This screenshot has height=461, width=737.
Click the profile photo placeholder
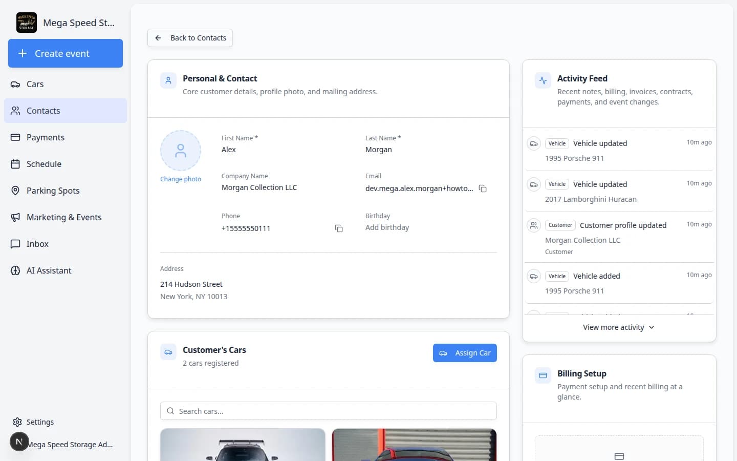pos(181,151)
